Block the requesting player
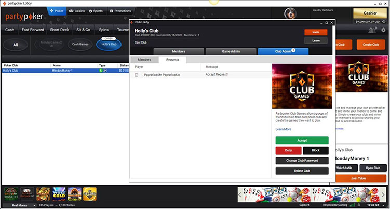This screenshot has height=209, width=390. pos(316,150)
